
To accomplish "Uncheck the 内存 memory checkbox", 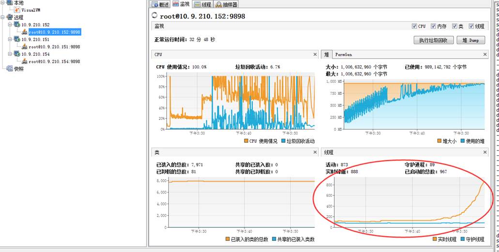I will pos(434,26).
